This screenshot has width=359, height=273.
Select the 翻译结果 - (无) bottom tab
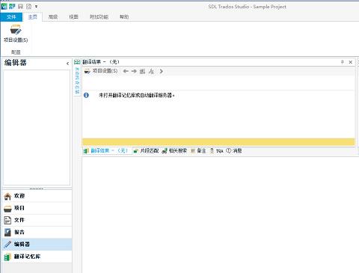(x=106, y=150)
